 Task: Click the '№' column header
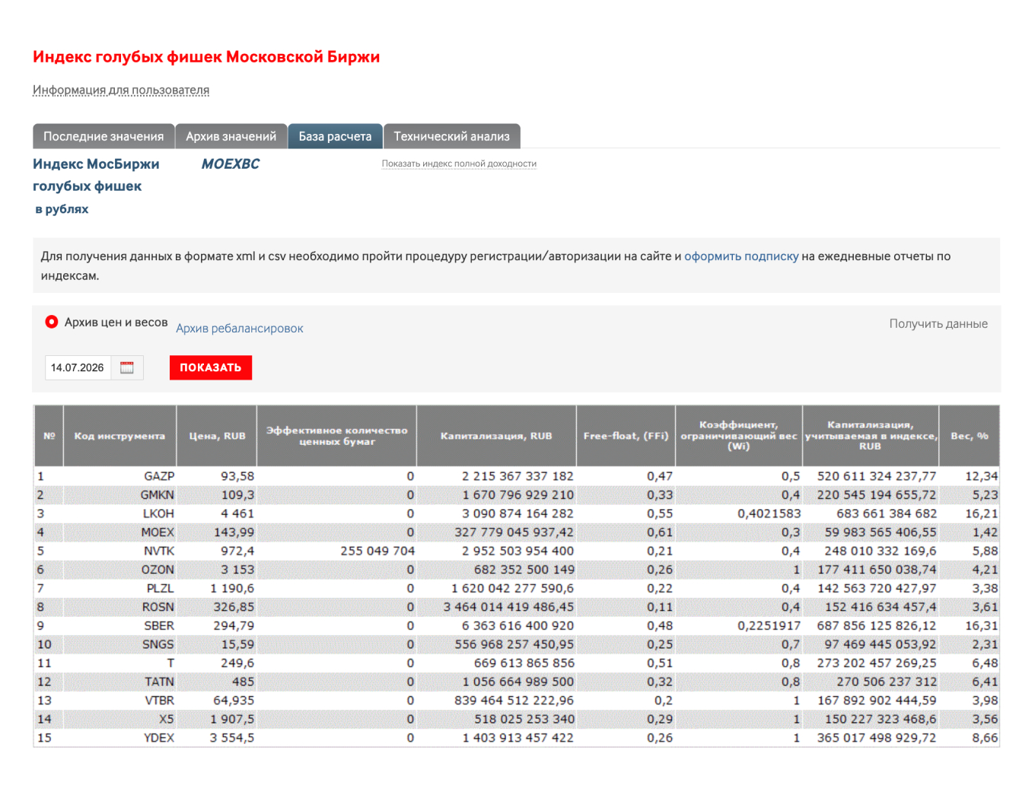click(49, 436)
